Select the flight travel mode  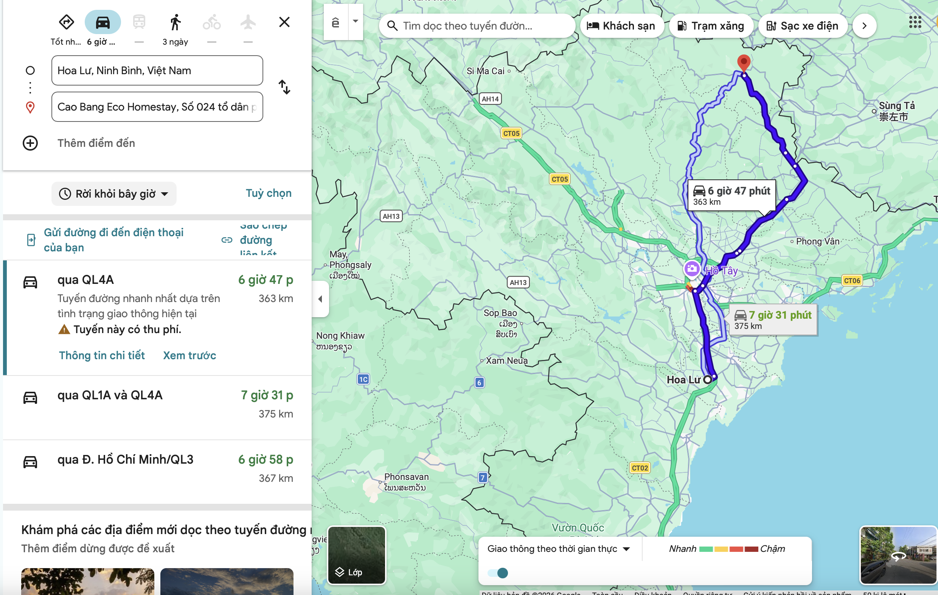pos(248,22)
